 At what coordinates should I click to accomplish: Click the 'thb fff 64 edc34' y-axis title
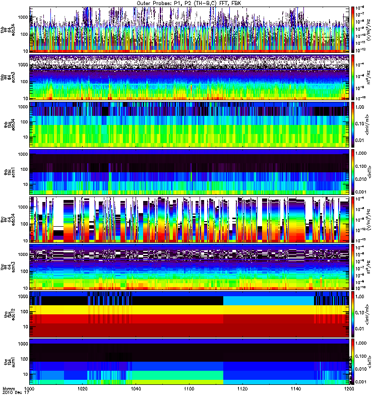pyautogui.click(x=8, y=30)
